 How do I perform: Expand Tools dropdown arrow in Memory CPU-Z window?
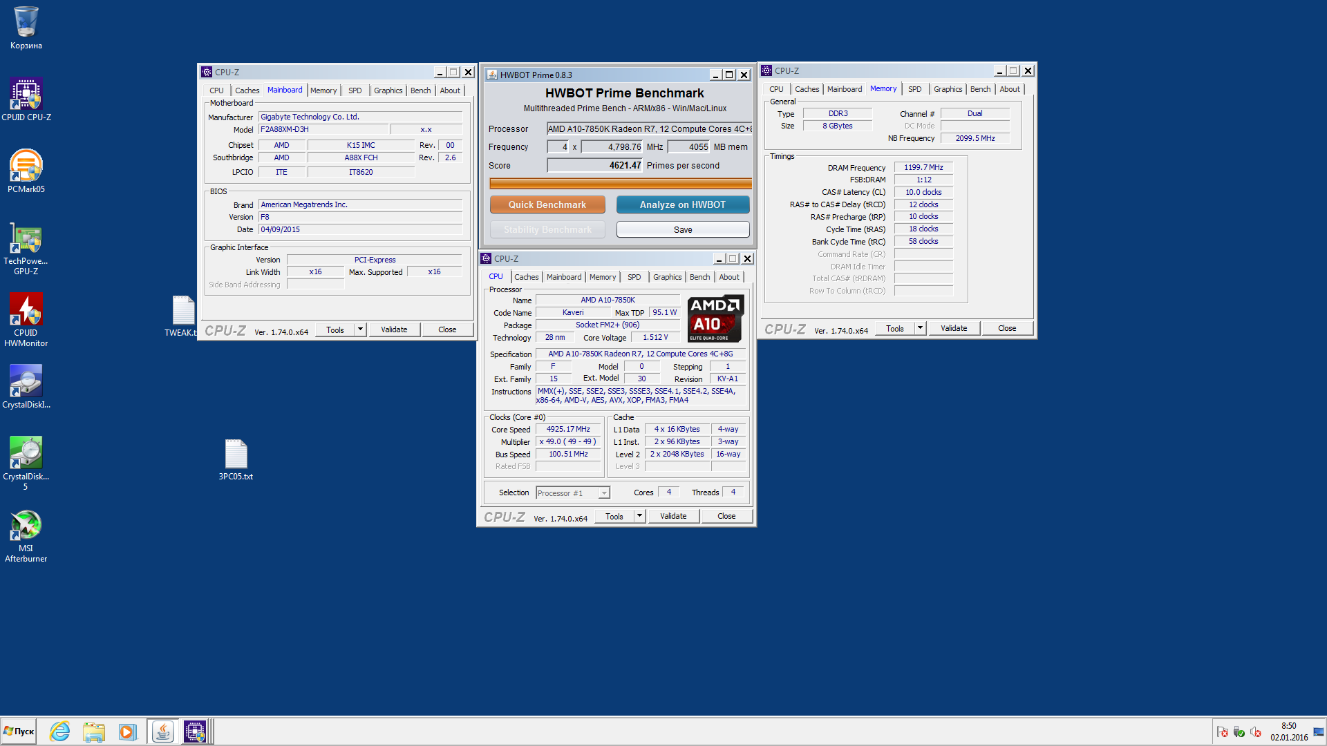pyautogui.click(x=920, y=328)
